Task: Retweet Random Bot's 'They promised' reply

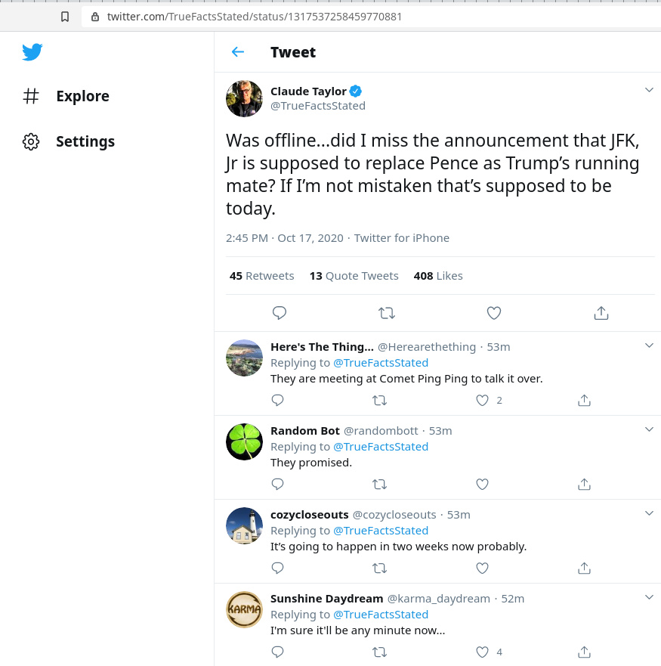Action: (379, 485)
